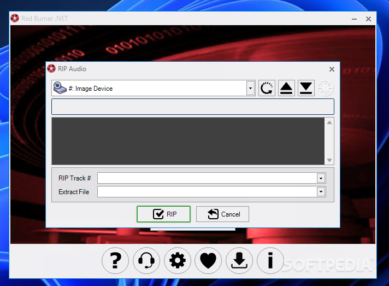Click inside the dark track list area

(x=188, y=141)
